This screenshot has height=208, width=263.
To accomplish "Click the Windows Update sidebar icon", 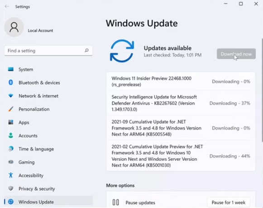I will pos(11,202).
